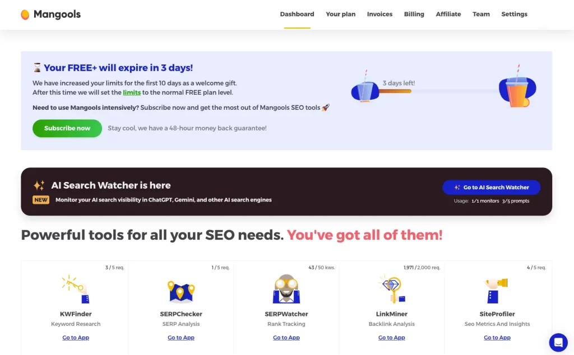Click the 3 days left progress bar

[395, 91]
